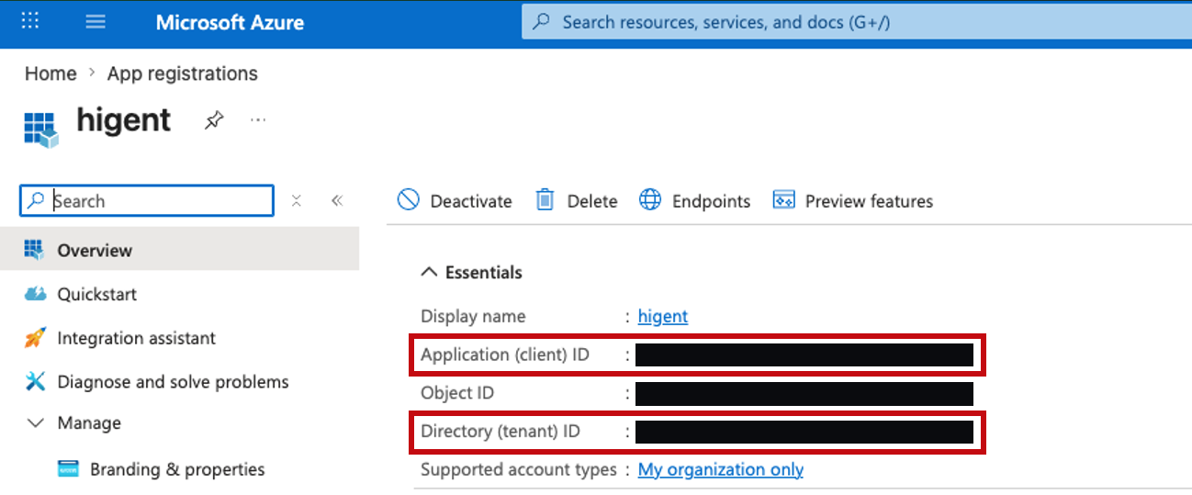This screenshot has height=495, width=1192.
Task: Go to App registrations breadcrumb
Action: tap(183, 73)
